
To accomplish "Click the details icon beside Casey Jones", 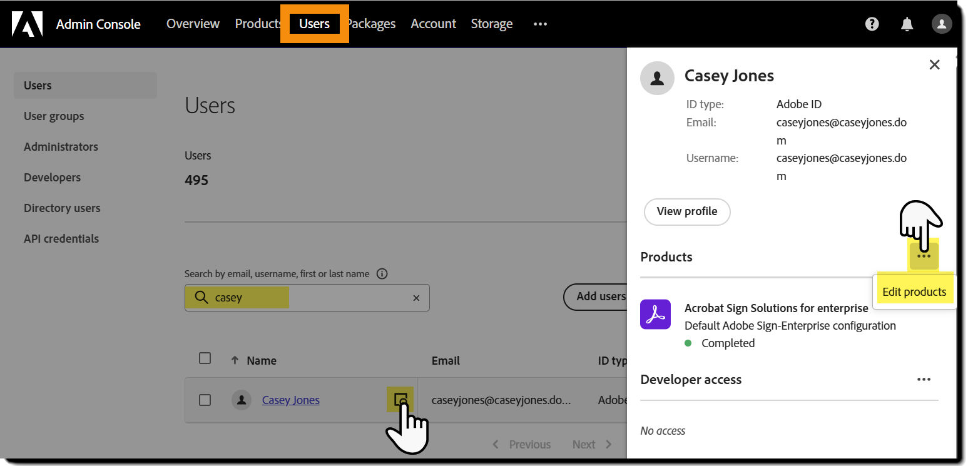I will point(401,400).
